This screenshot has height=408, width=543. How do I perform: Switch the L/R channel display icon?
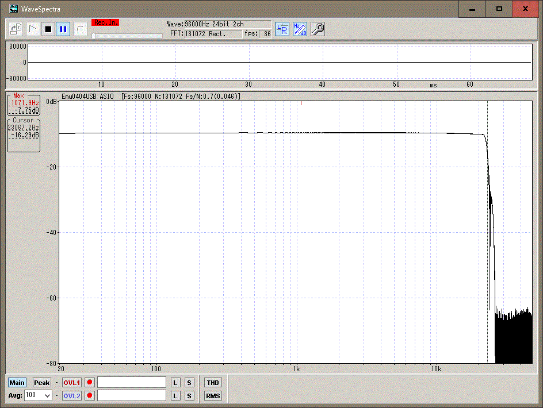coord(282,29)
